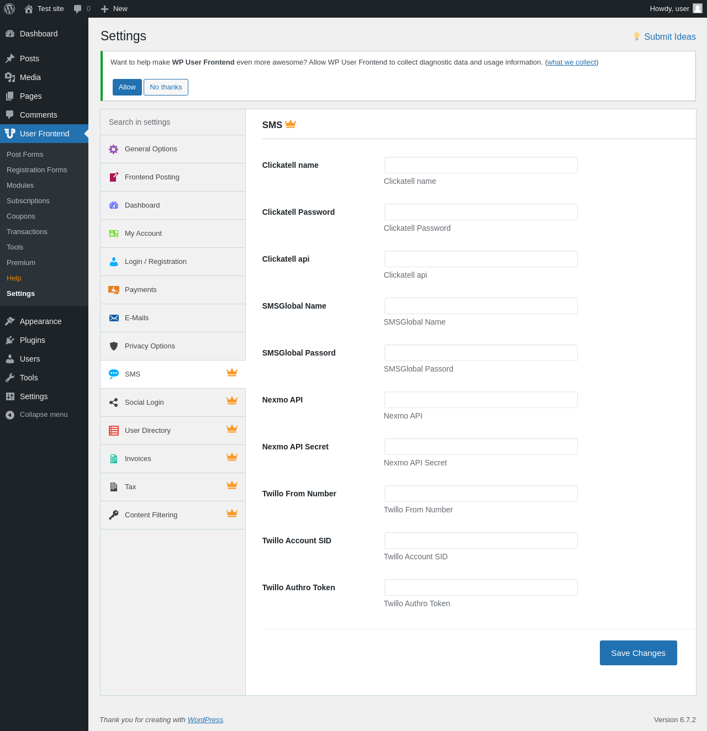Focus the Nexmo API input field

coord(481,400)
